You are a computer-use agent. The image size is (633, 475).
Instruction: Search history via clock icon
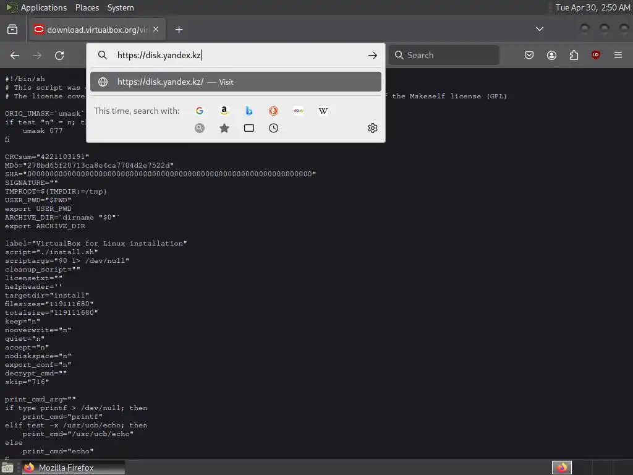tap(274, 128)
